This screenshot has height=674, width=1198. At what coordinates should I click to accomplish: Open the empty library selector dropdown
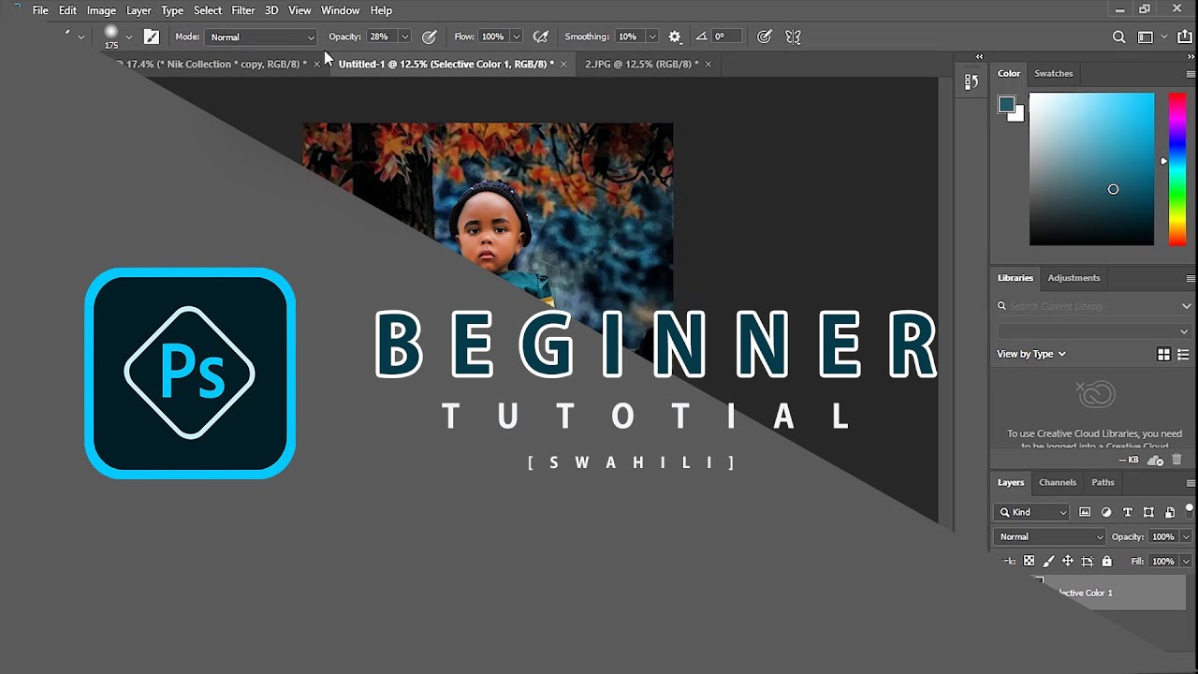point(1094,331)
